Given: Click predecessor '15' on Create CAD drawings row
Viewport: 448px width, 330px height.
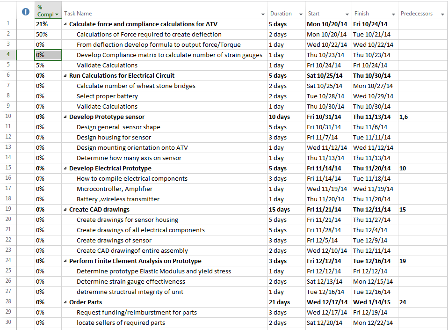Looking at the screenshot, I should (x=423, y=209).
